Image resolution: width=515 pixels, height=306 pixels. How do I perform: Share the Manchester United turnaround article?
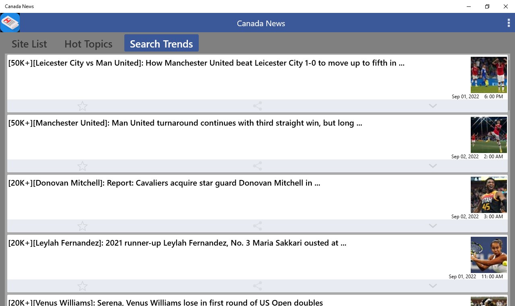257,166
